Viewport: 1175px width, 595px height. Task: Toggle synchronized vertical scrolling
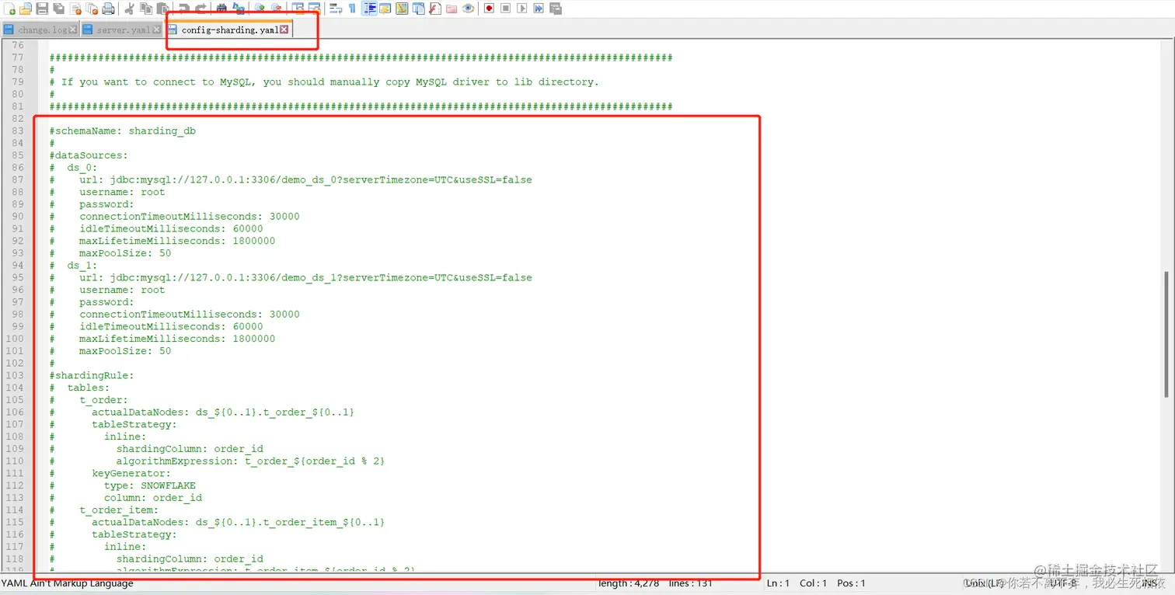pyautogui.click(x=298, y=9)
